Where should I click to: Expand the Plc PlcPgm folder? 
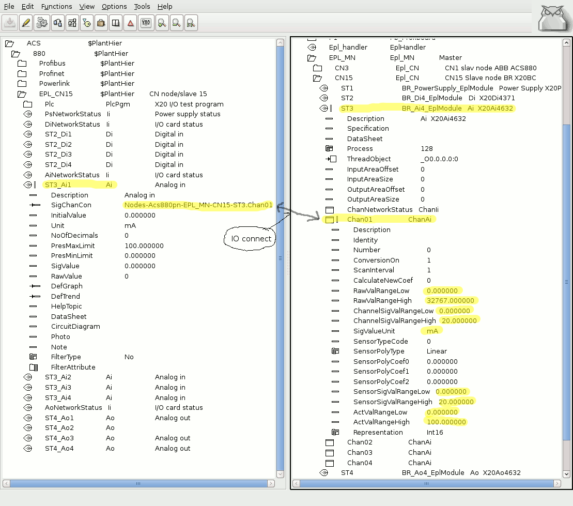coord(28,104)
